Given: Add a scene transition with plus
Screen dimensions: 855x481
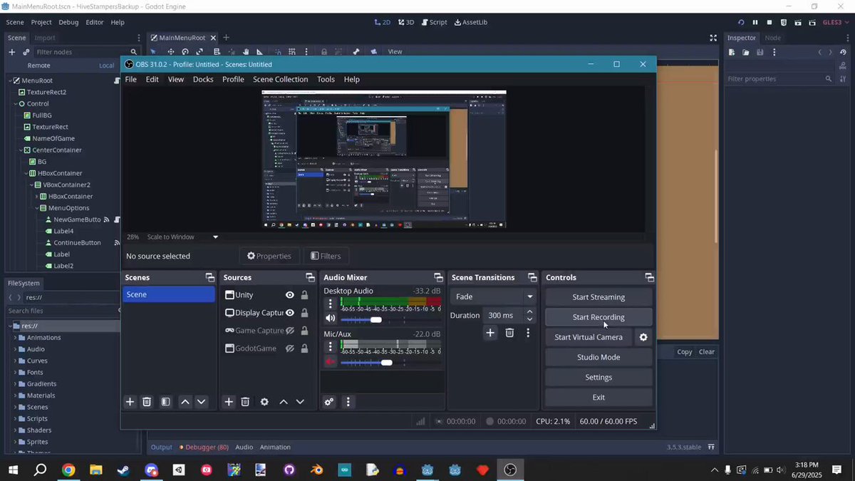Looking at the screenshot, I should (490, 333).
